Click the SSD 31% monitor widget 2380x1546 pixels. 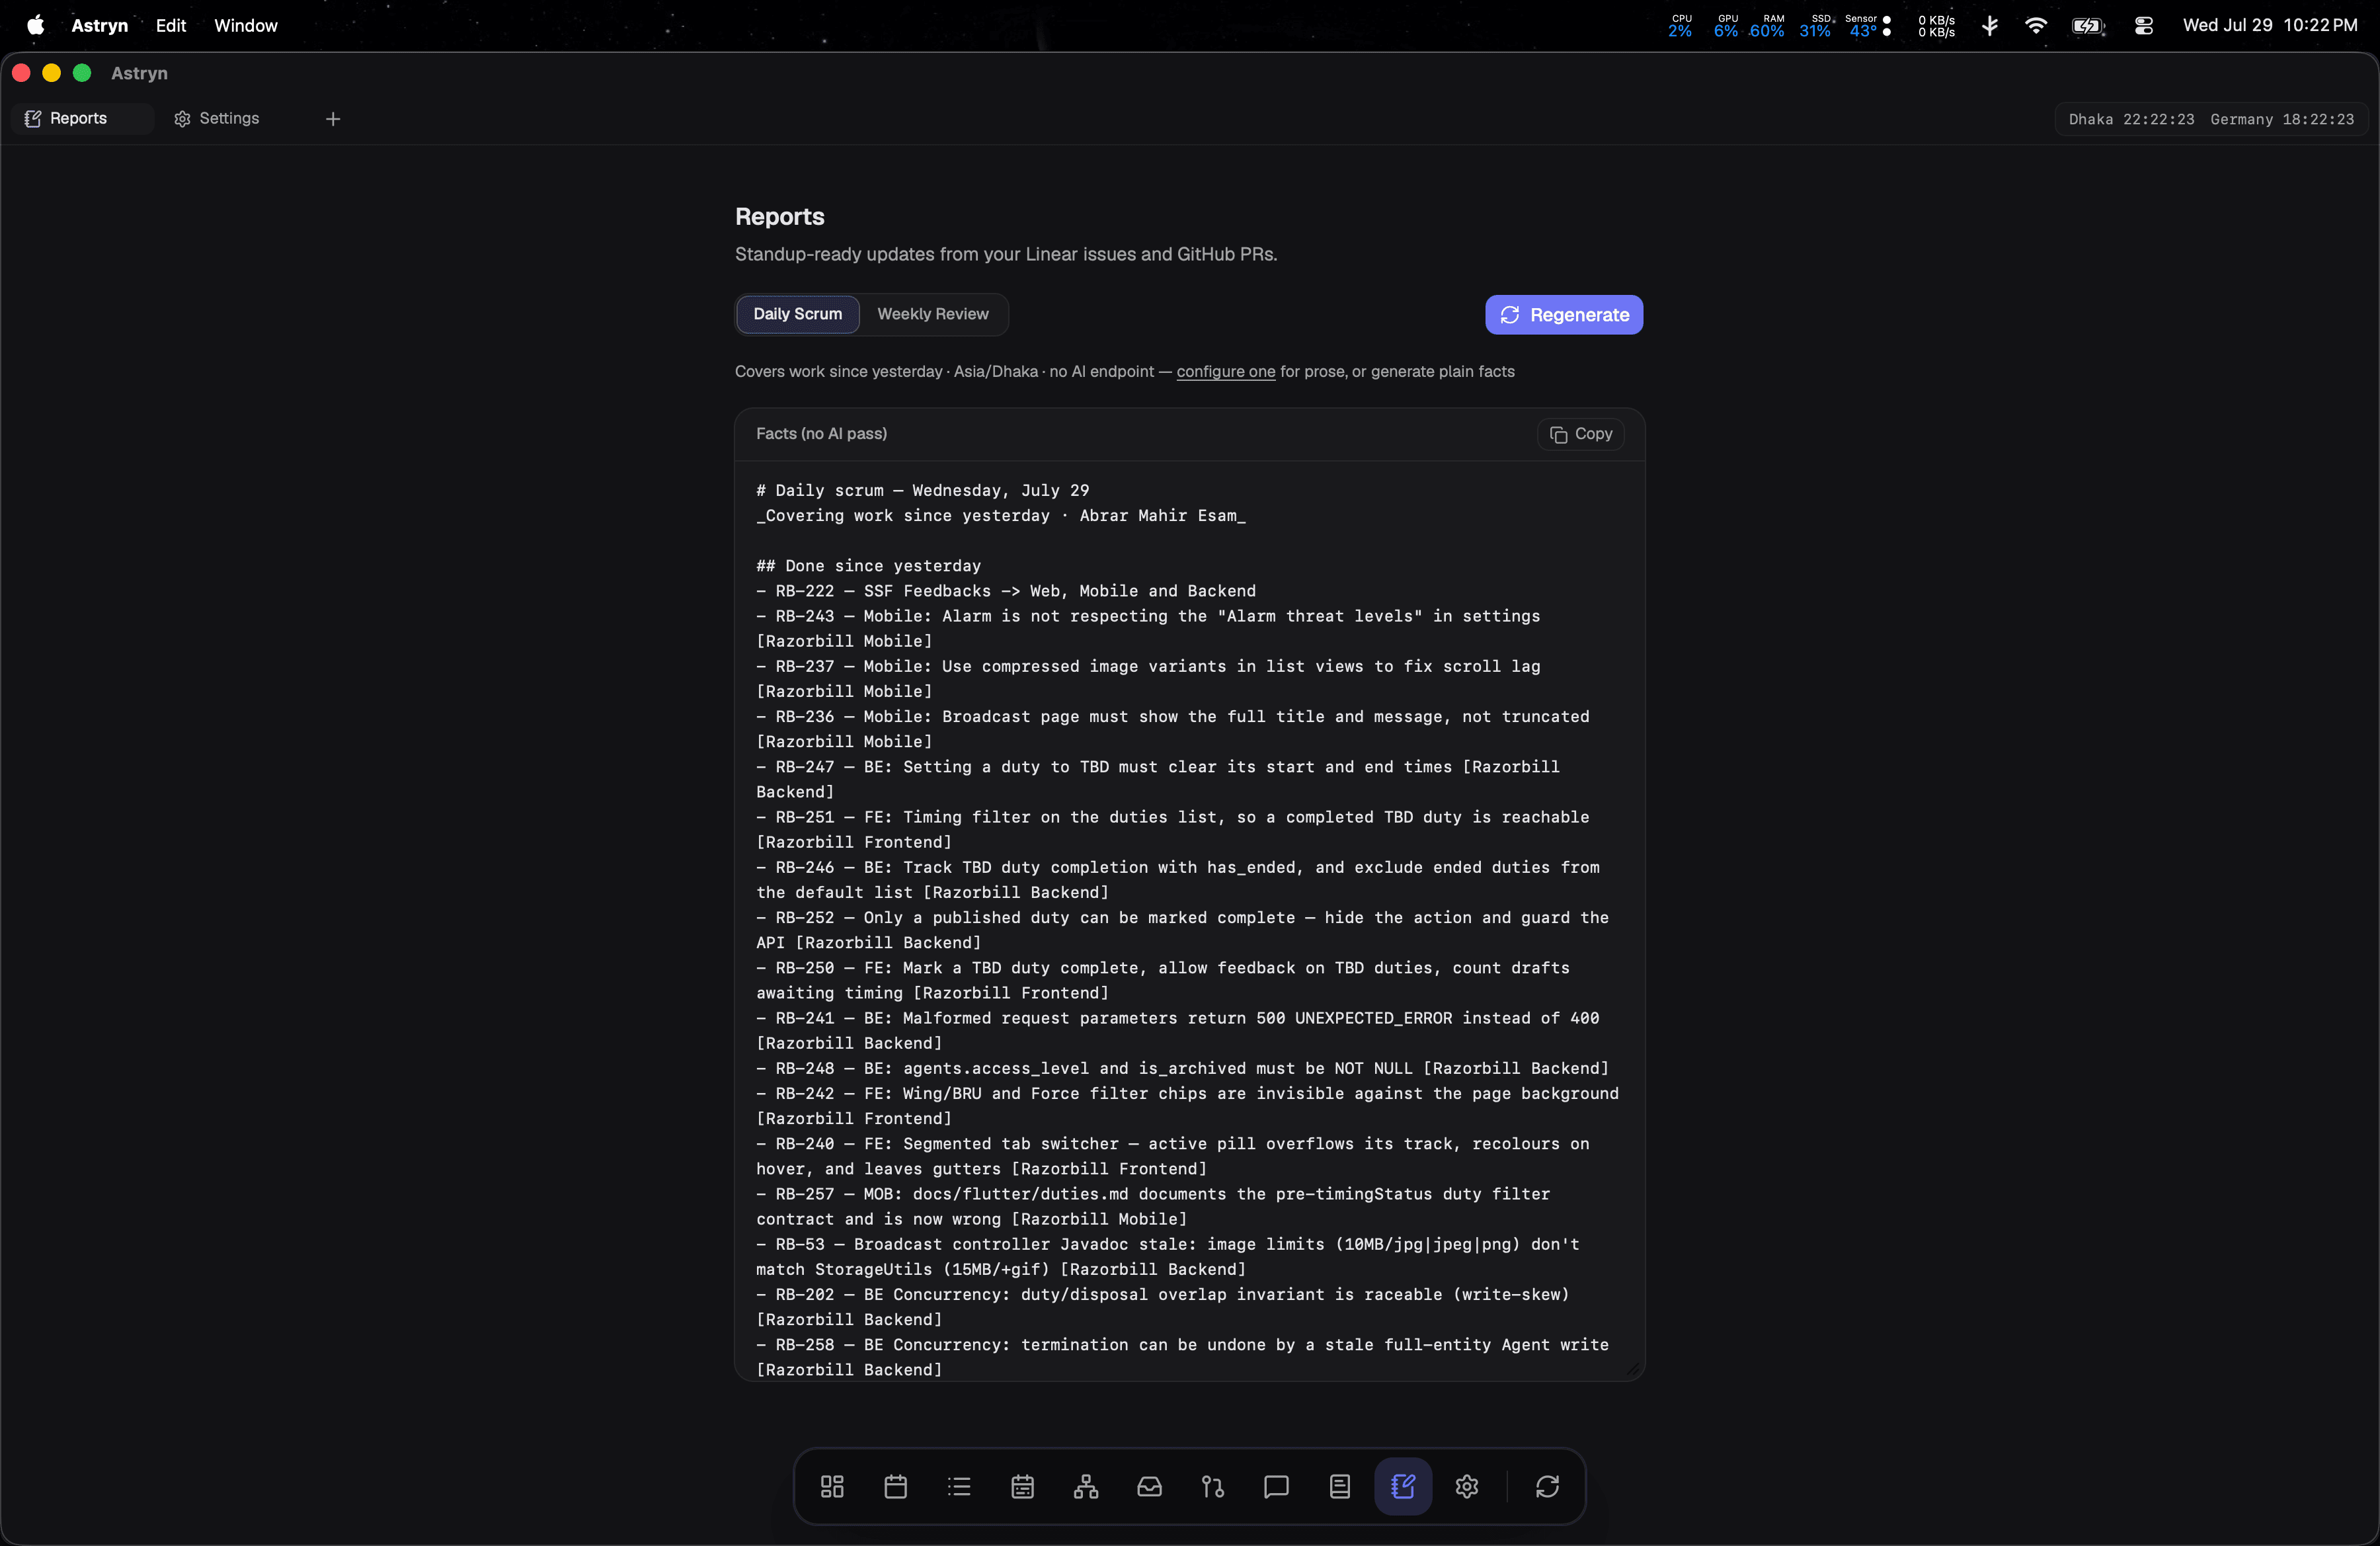(1816, 26)
